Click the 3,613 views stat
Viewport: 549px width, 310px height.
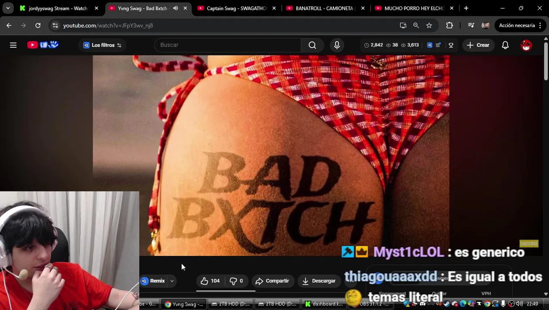409,45
